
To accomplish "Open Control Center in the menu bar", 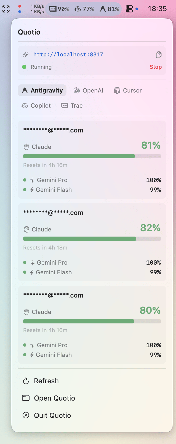I will click(x=129, y=9).
